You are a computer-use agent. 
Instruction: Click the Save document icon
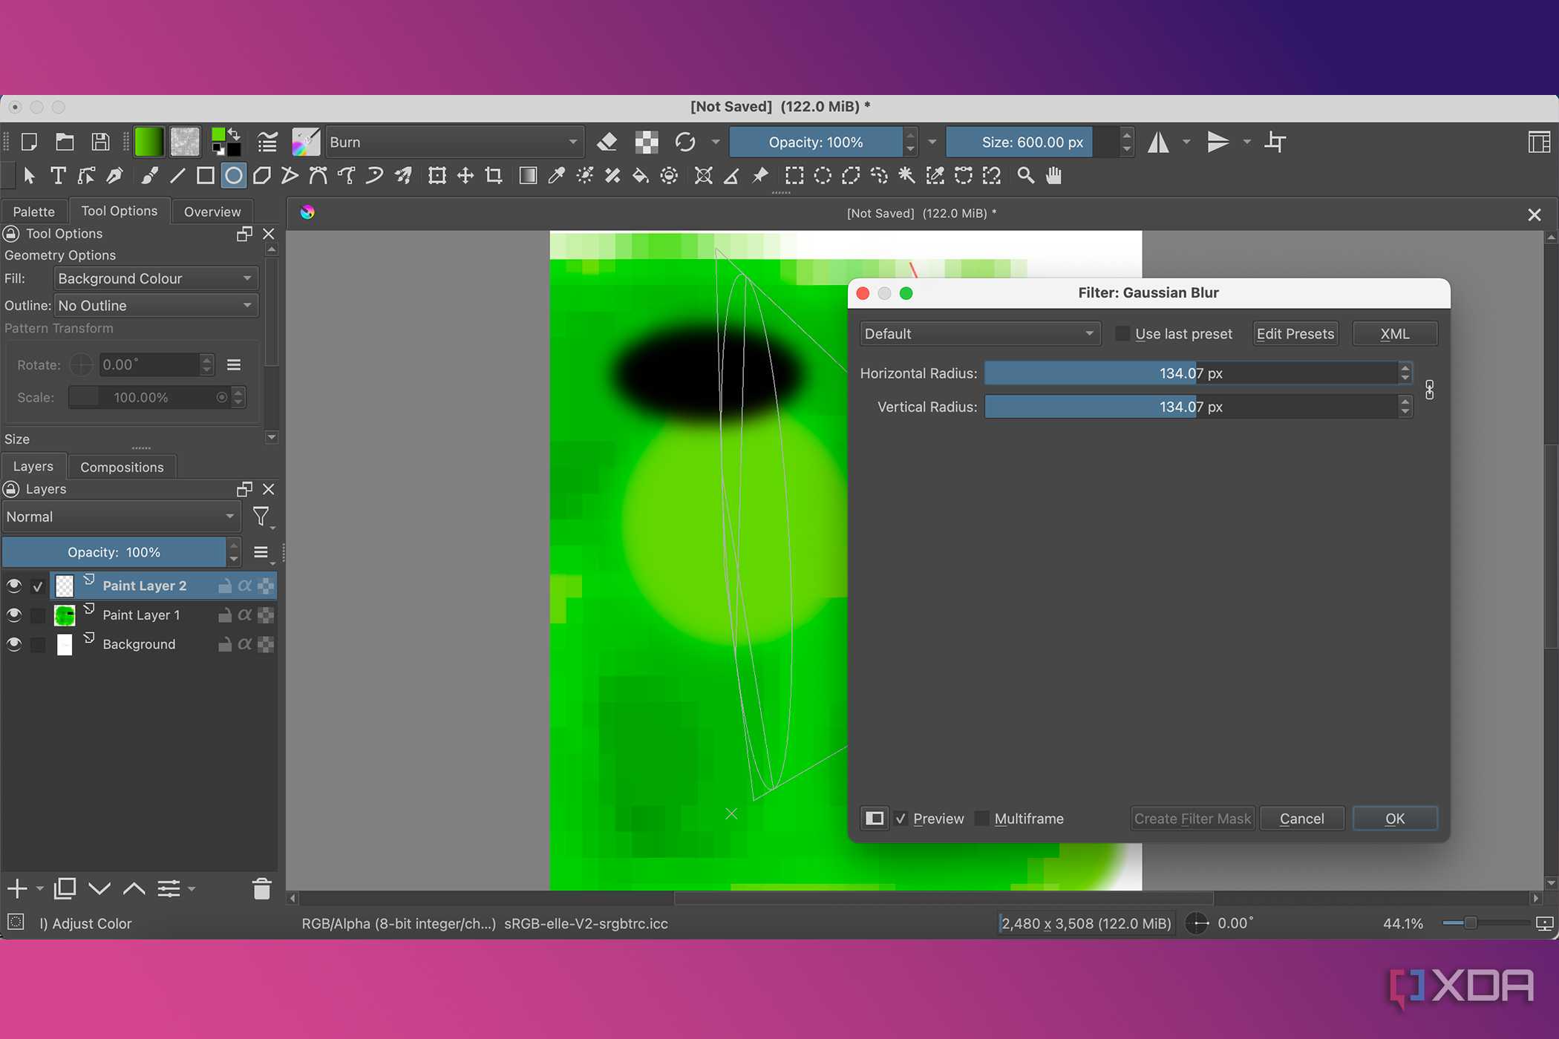tap(100, 142)
